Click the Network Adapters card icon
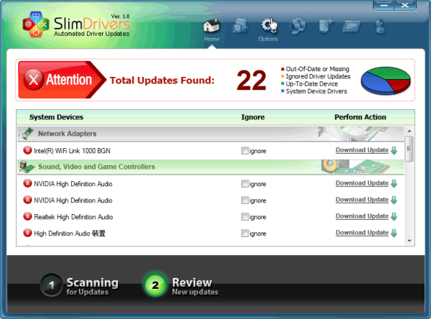The image size is (431, 319). click(27, 134)
